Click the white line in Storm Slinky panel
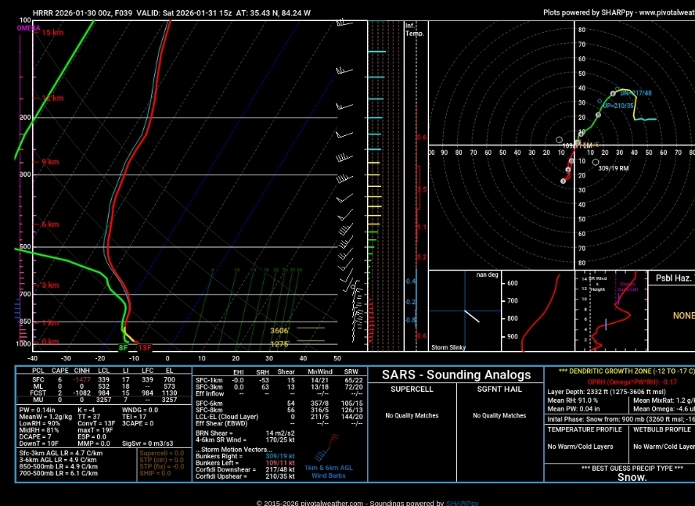Image resolution: width=695 pixels, height=506 pixels. pos(471,316)
